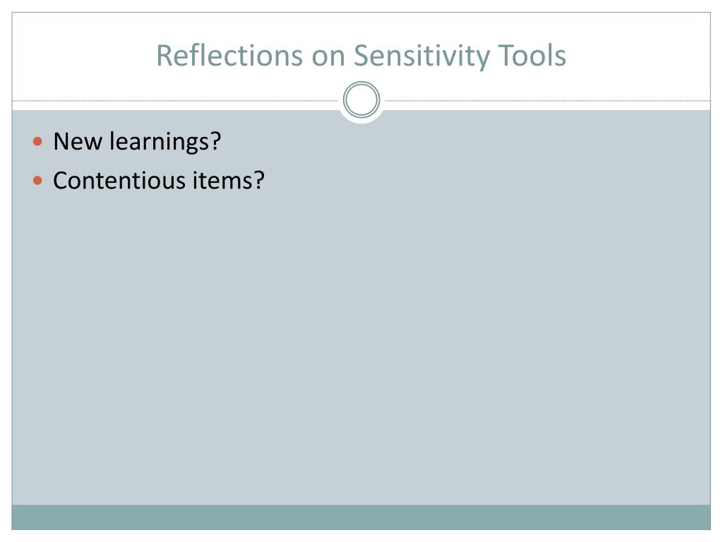Image resolution: width=723 pixels, height=542 pixels.
Task: Select the New learnings? bullet text
Action: pyautogui.click(x=137, y=142)
